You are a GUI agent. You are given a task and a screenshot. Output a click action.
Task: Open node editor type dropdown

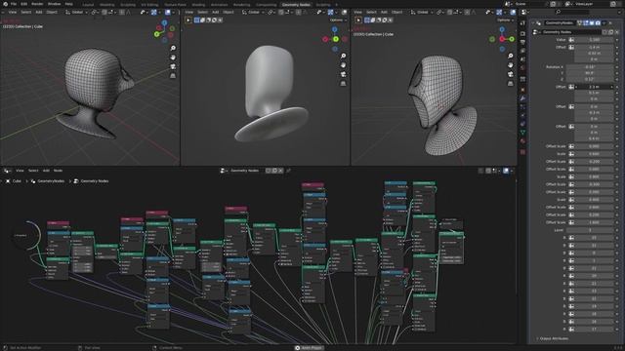point(7,171)
